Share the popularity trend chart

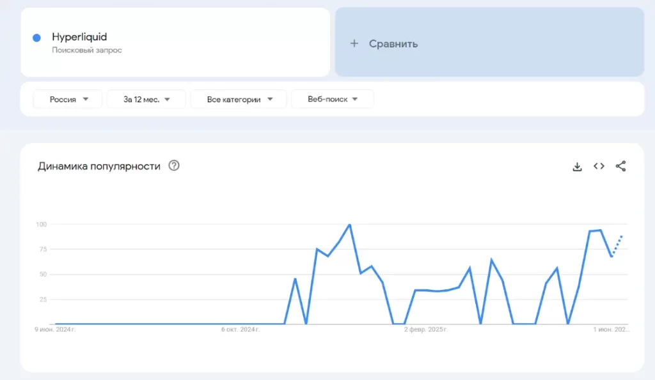(620, 166)
